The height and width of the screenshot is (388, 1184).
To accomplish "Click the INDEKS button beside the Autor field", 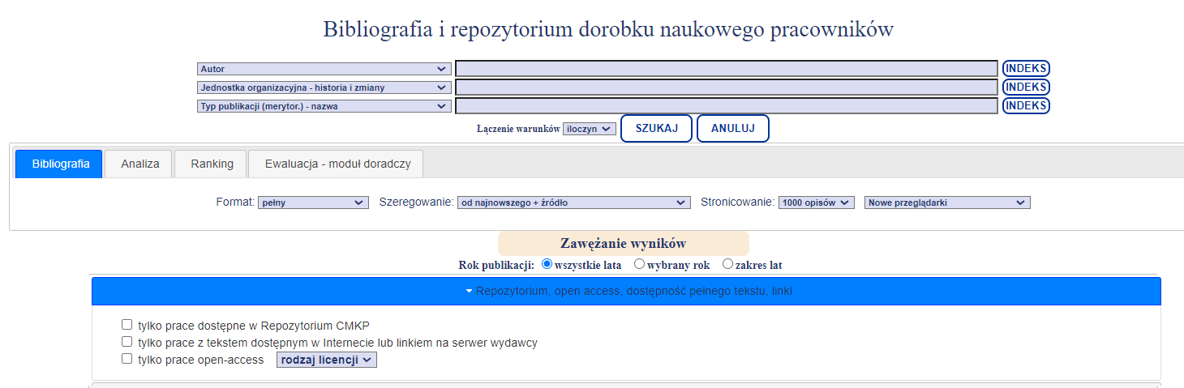I will [1026, 69].
